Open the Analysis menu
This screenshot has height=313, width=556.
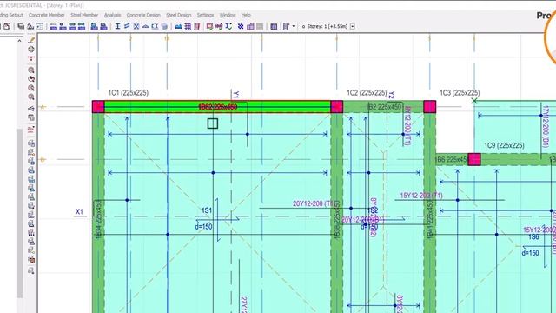112,15
